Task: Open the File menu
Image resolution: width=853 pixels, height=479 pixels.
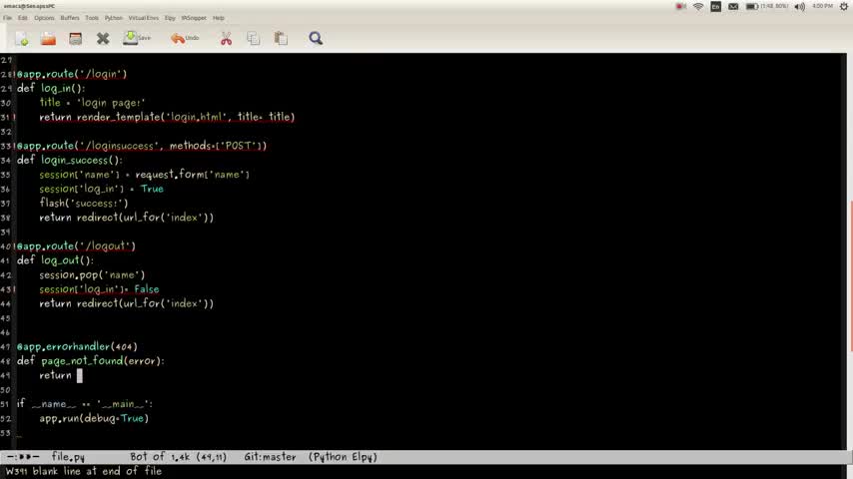Action: tap(7, 18)
